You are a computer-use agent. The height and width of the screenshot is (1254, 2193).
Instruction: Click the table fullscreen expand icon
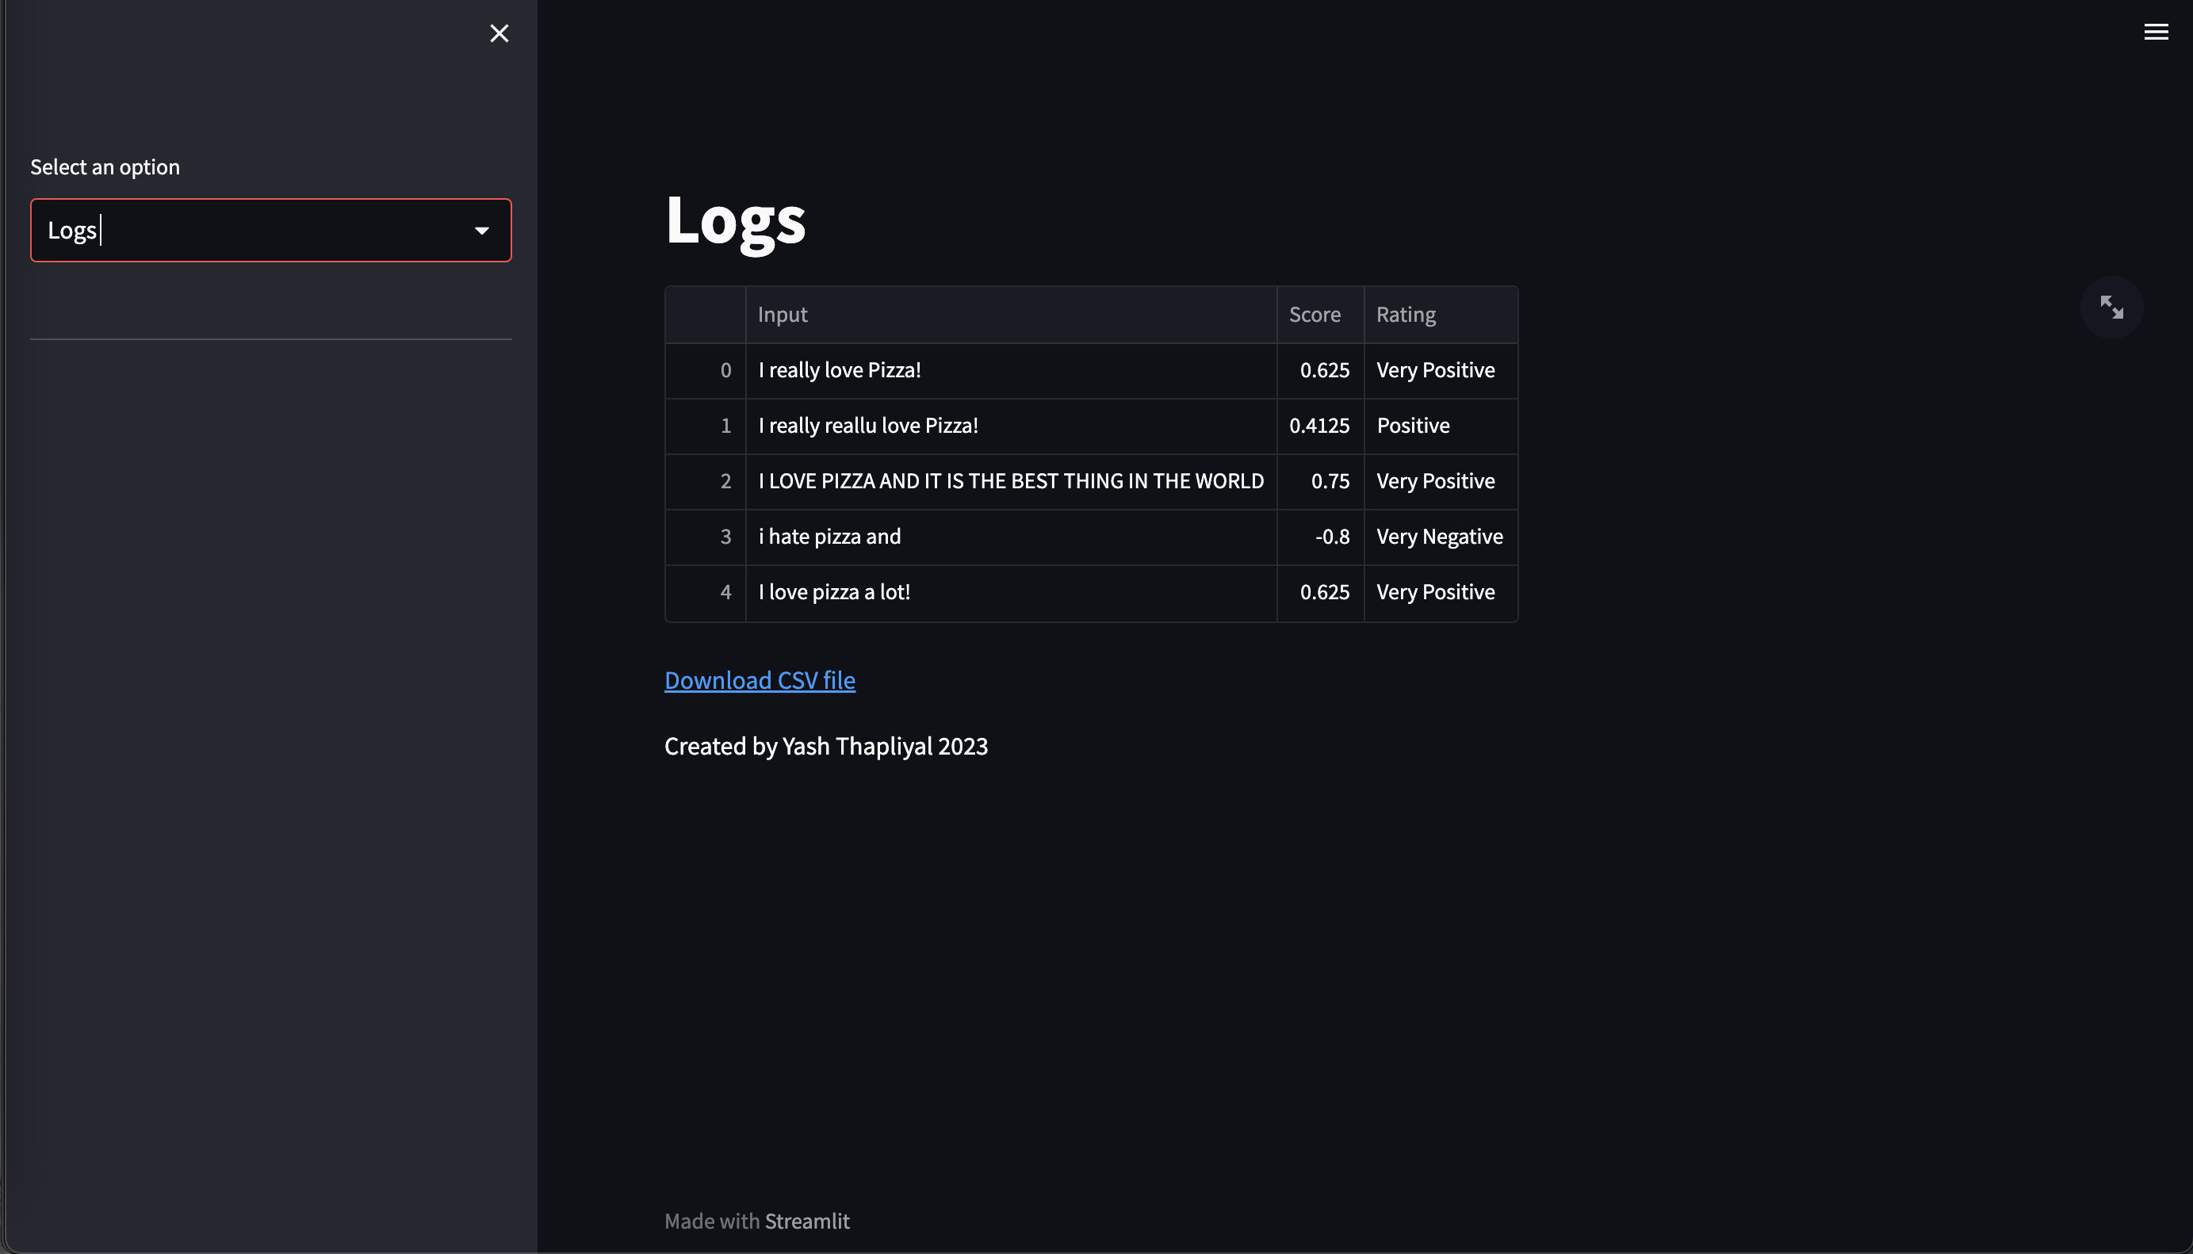tap(2111, 308)
